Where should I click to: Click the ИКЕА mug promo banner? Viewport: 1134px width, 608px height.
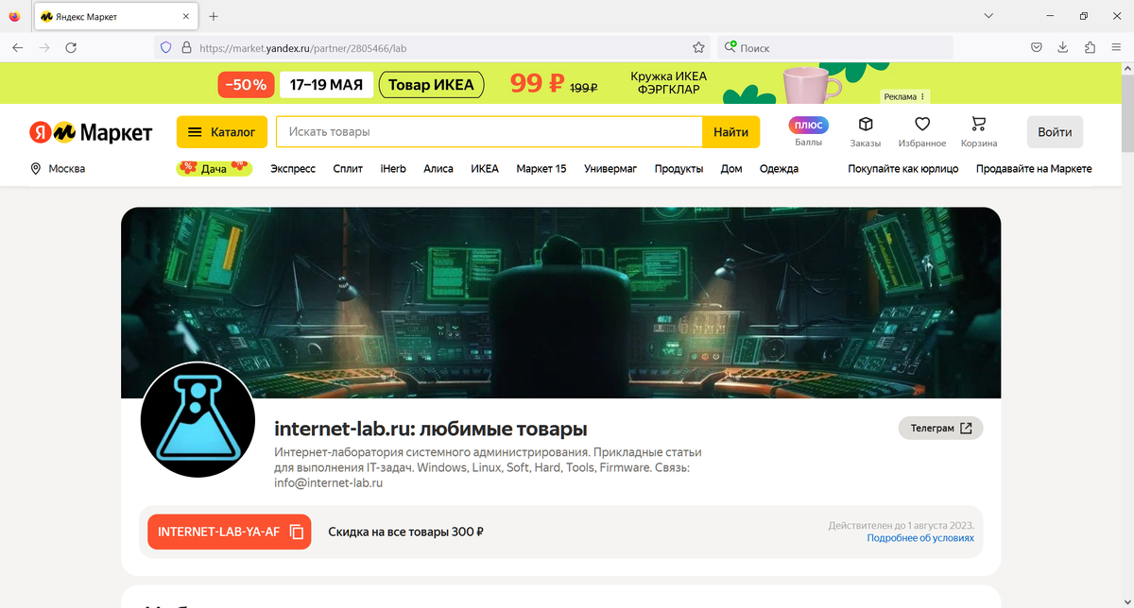click(559, 84)
